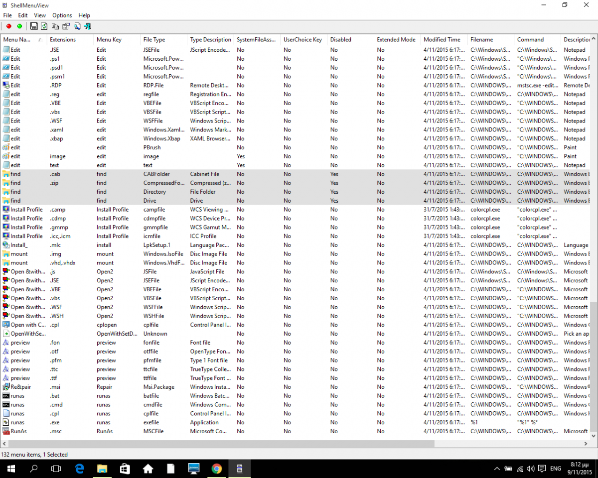Open the Options menu
Screen dimensions: 598x478
pyautogui.click(x=62, y=15)
